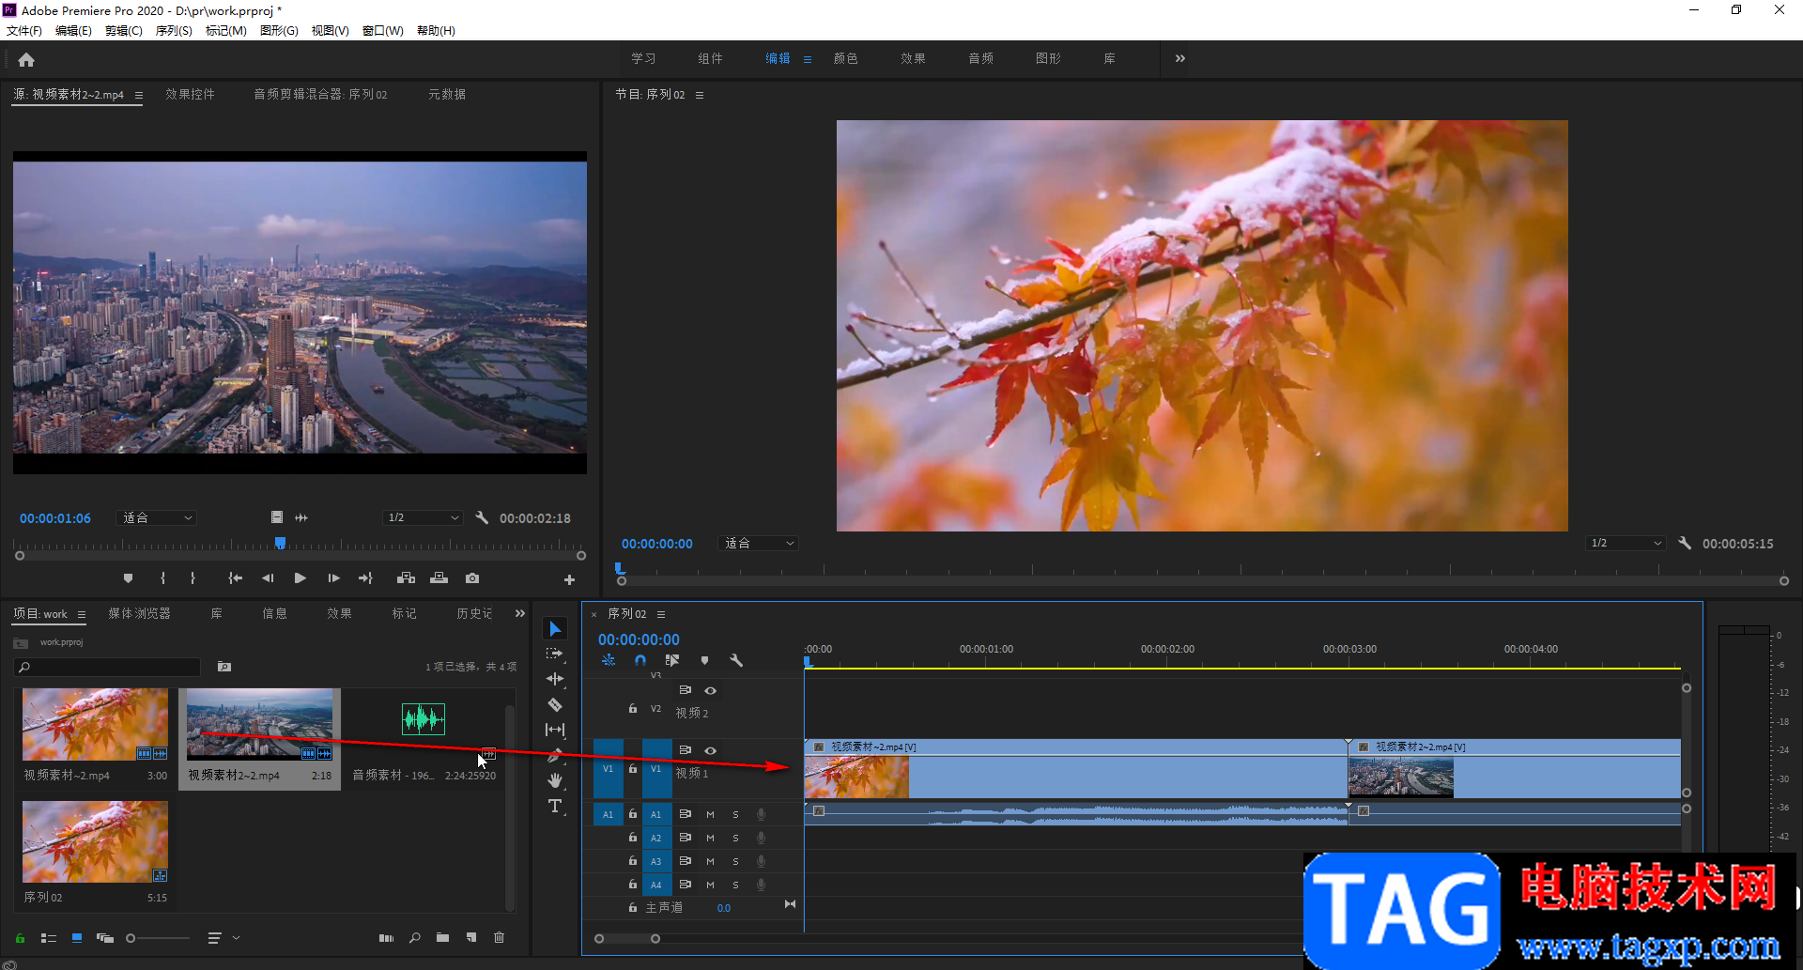Click the Insert button in Source monitor
Viewport: 1803px width, 970px height.
[x=406, y=578]
